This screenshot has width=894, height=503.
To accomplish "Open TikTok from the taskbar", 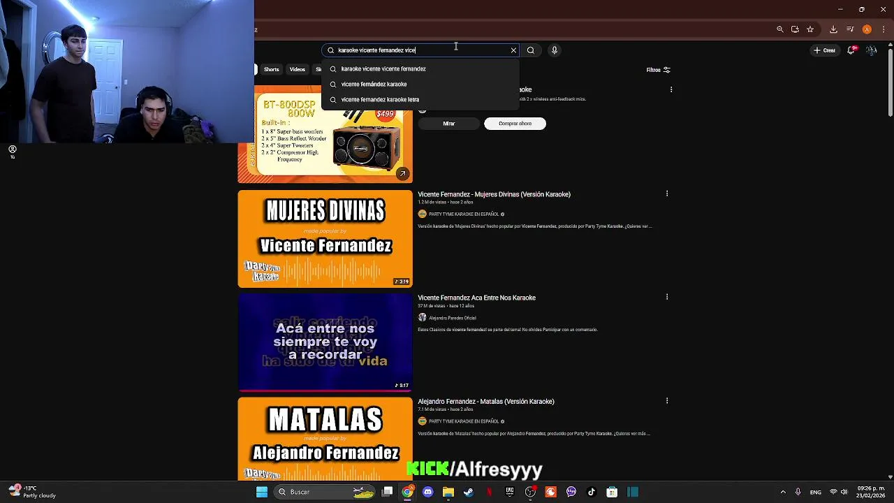I will click(592, 492).
